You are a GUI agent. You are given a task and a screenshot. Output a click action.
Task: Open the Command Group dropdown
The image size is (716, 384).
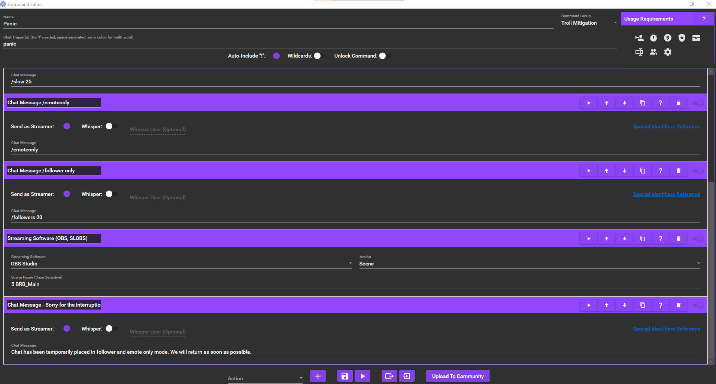click(589, 23)
